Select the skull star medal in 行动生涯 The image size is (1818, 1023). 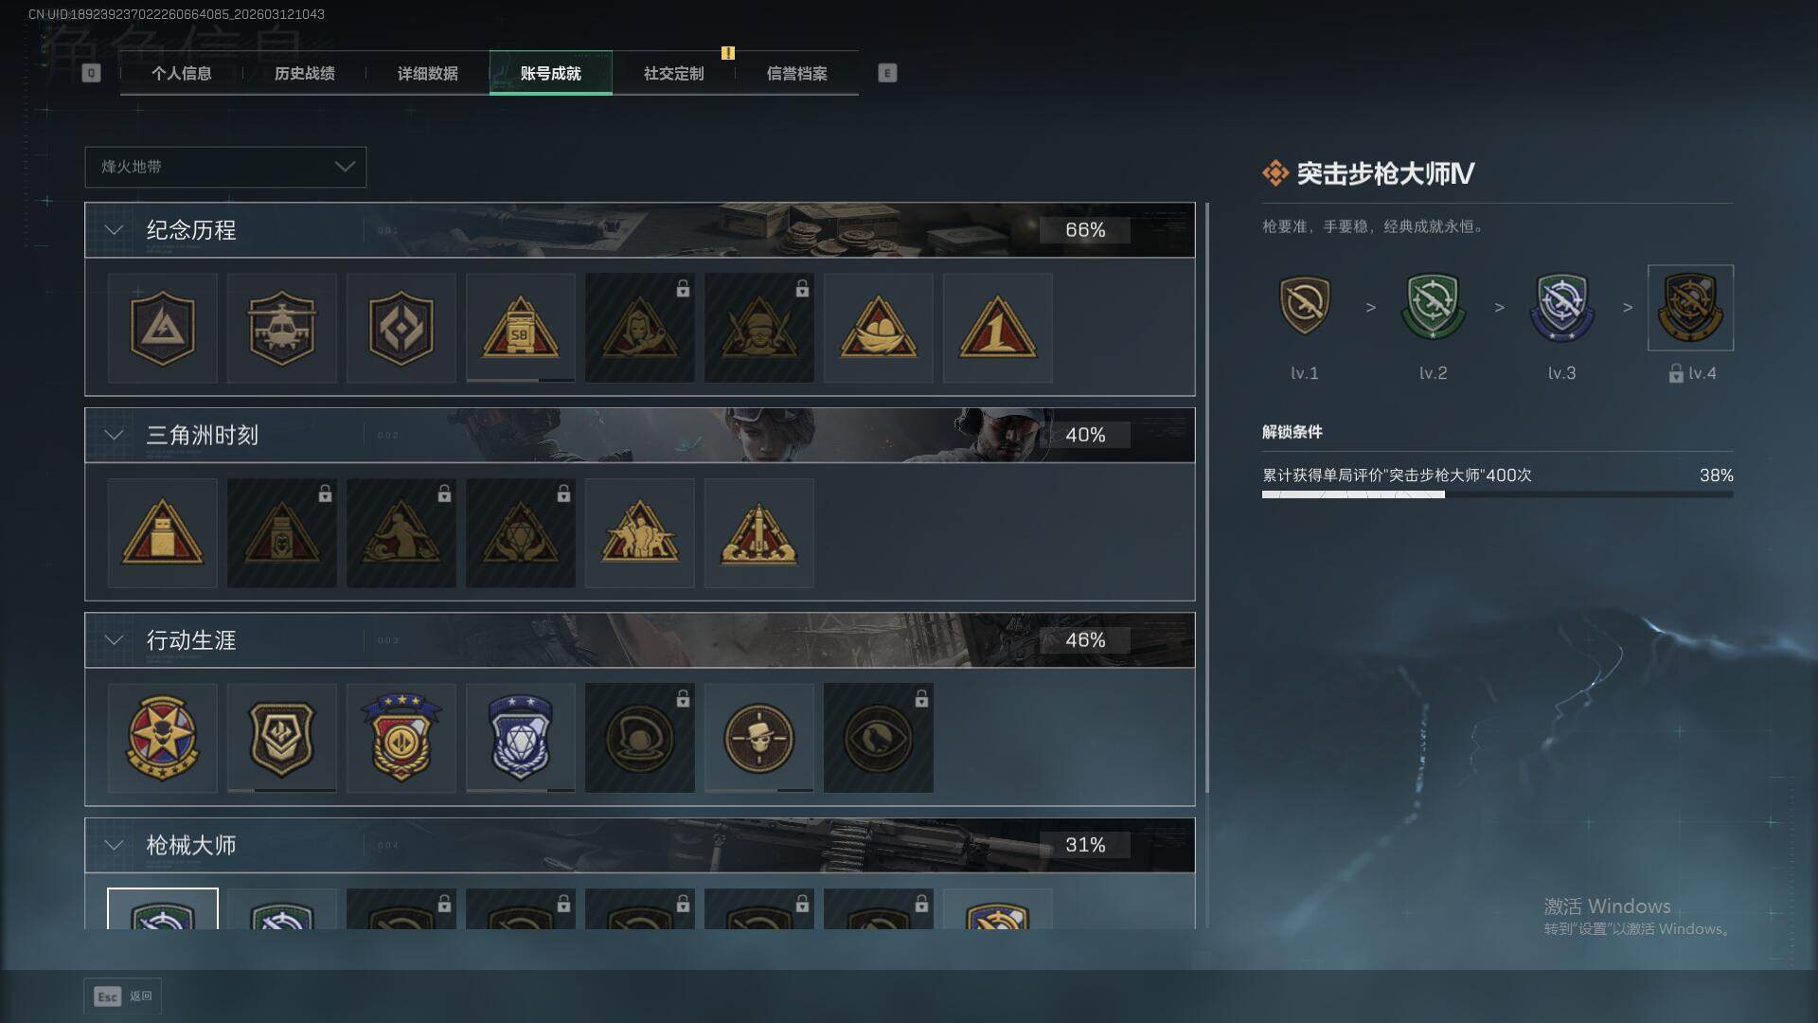click(x=162, y=738)
